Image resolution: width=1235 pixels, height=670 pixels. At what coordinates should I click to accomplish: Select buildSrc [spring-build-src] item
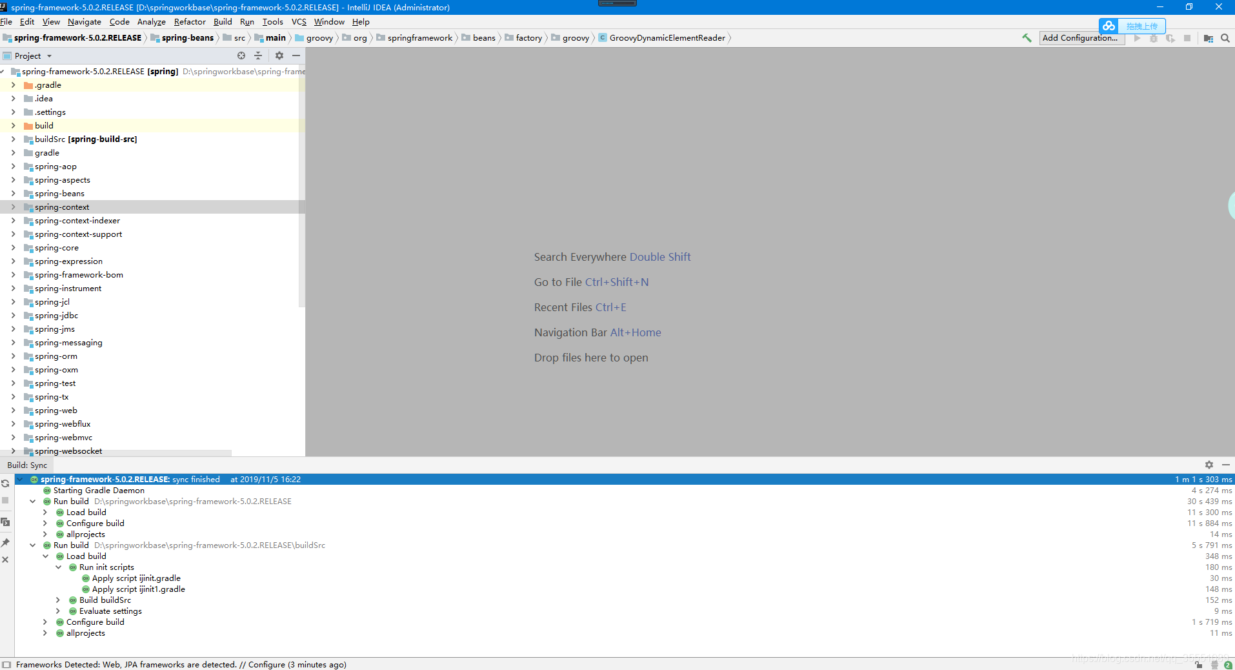(x=86, y=139)
